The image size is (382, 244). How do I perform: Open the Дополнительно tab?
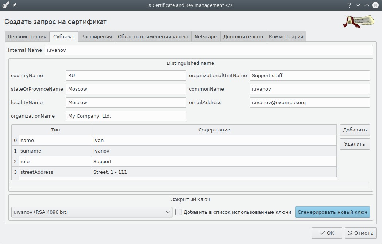243,37
